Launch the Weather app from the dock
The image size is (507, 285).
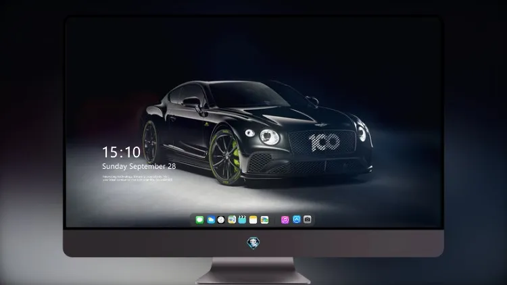[211, 219]
